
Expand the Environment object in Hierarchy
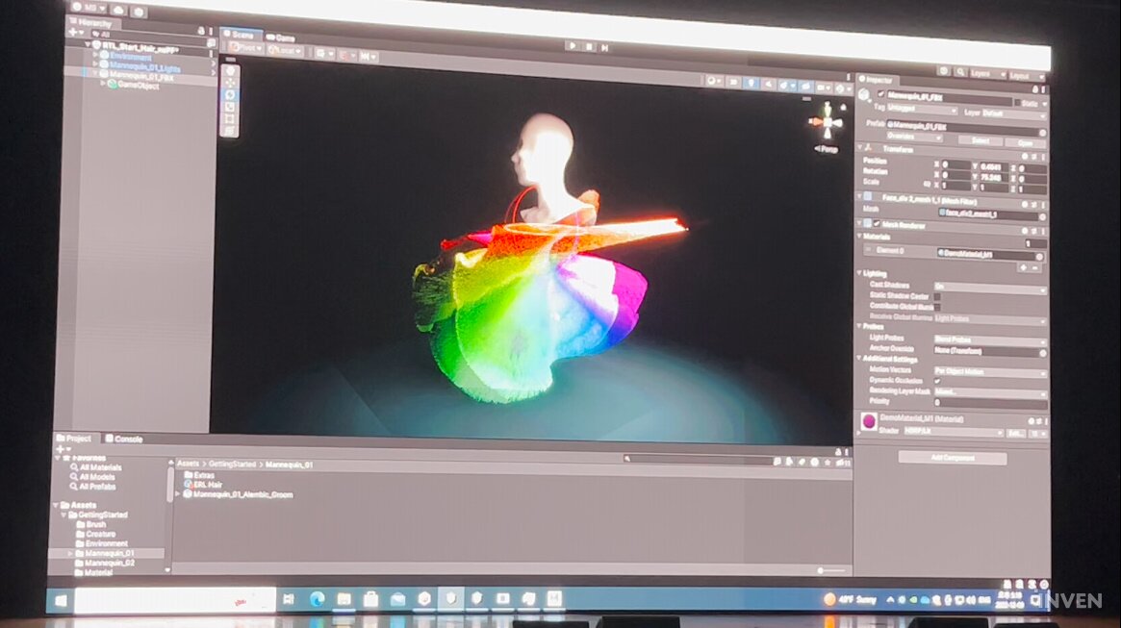click(x=95, y=57)
